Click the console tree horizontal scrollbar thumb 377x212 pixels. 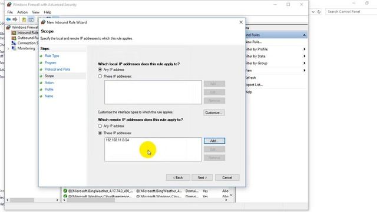tap(22, 200)
